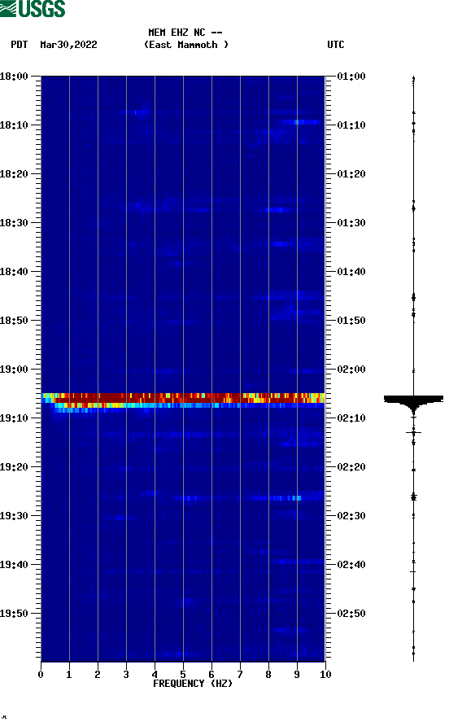The image size is (449, 726).
Task: Click the 02:50 UTC time label
Action: pyautogui.click(x=351, y=614)
